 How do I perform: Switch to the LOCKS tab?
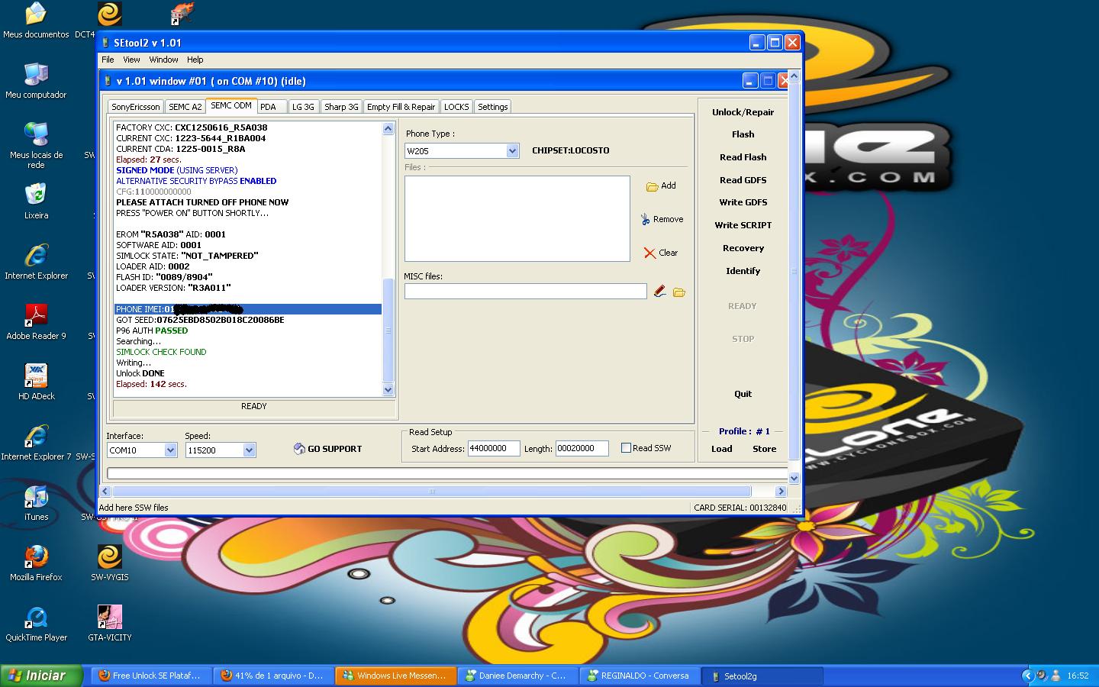(456, 107)
